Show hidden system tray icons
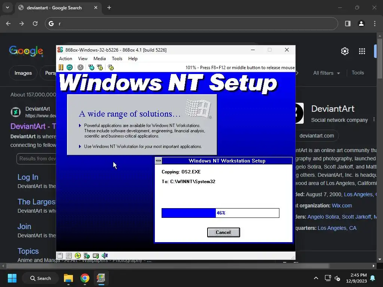 pyautogui.click(x=316, y=278)
